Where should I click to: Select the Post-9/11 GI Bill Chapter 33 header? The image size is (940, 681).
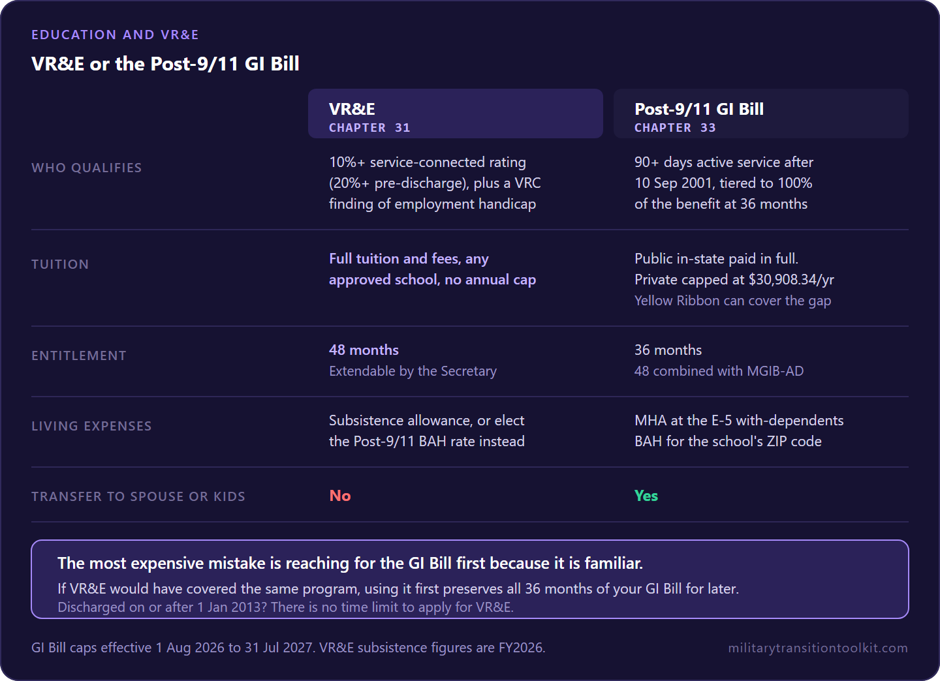pos(760,113)
